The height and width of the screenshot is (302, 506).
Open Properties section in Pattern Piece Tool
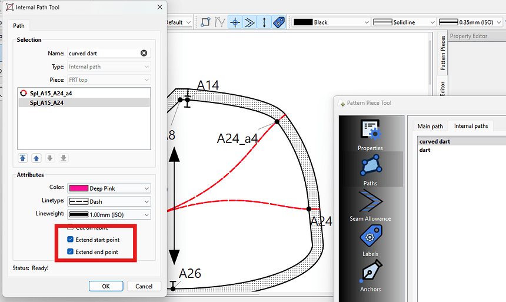370,133
